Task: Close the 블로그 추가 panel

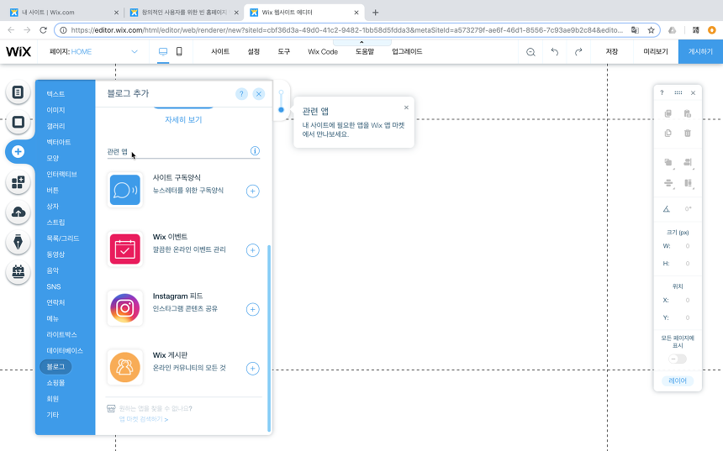Action: click(259, 94)
